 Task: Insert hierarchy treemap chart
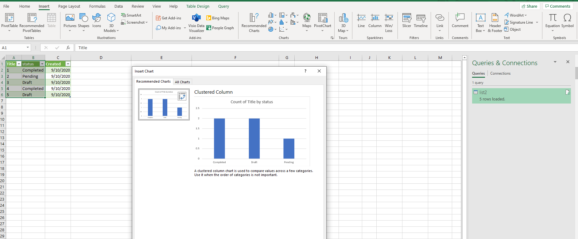(283, 15)
